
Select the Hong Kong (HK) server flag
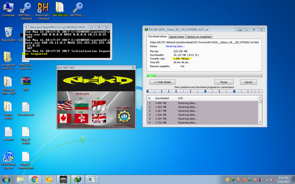pos(82,118)
